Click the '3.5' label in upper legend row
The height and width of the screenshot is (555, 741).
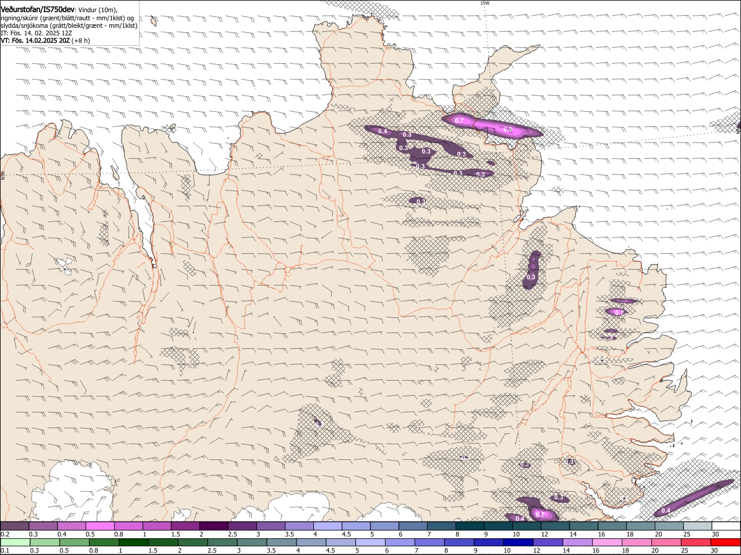click(x=289, y=534)
